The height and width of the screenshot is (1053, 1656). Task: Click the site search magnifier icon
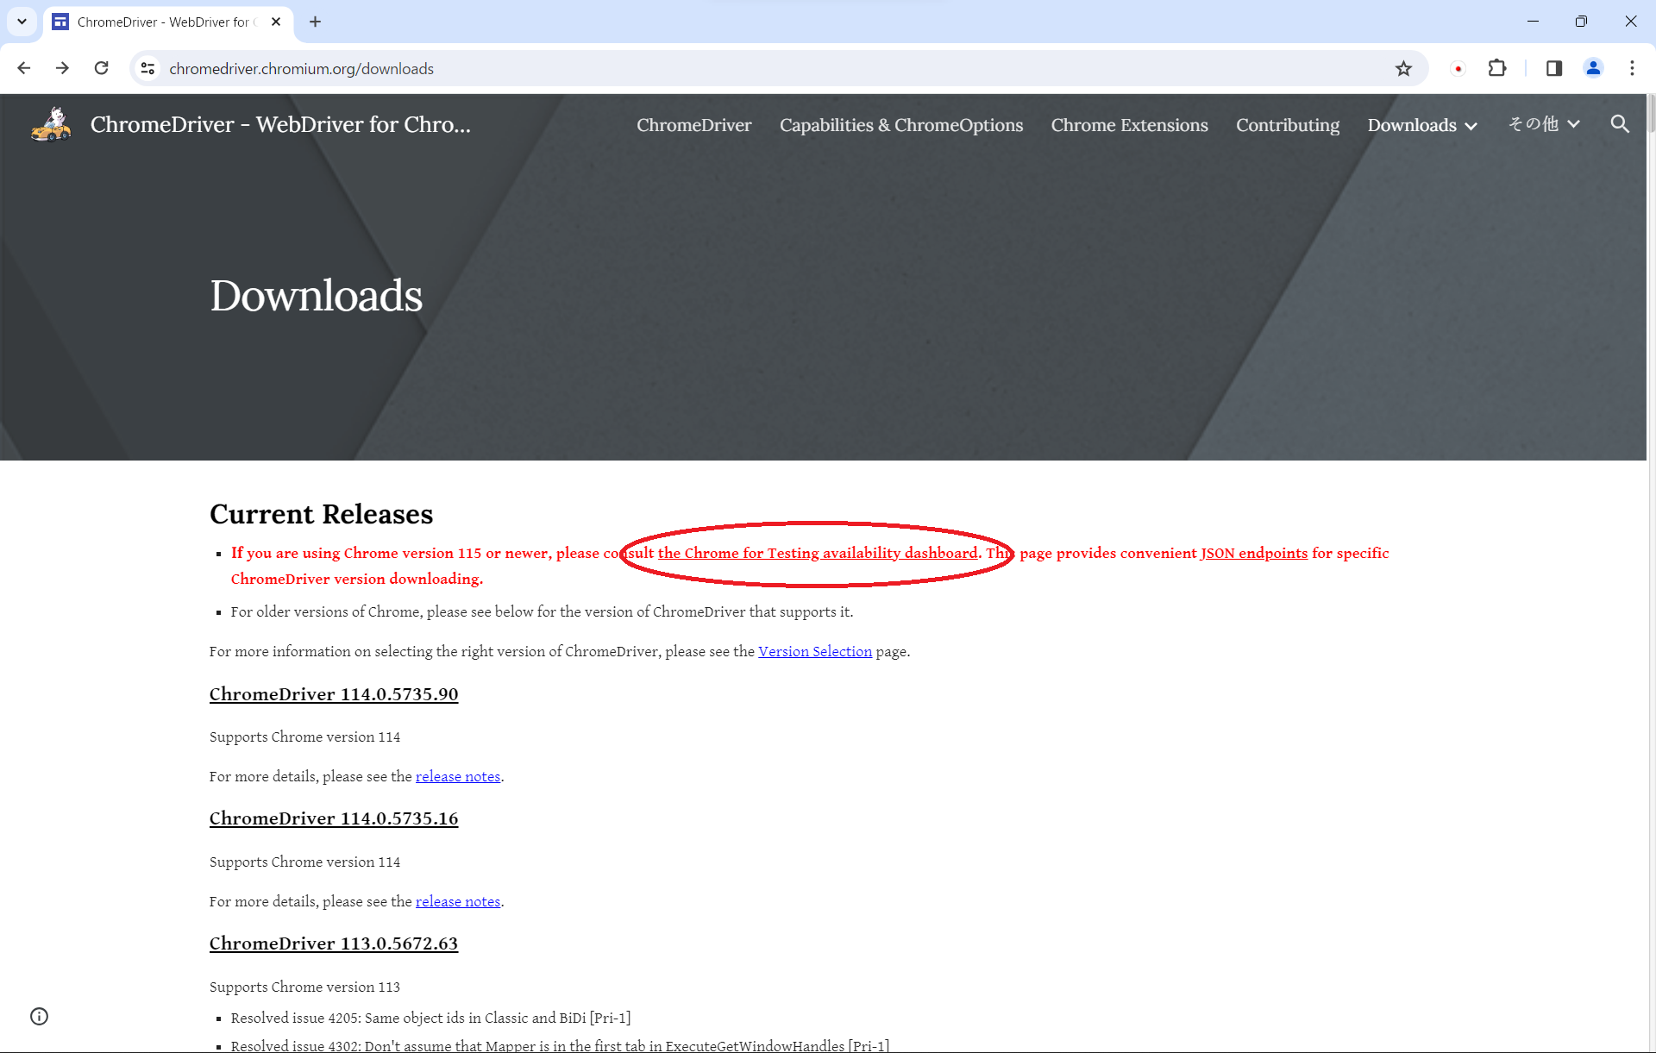(1620, 124)
